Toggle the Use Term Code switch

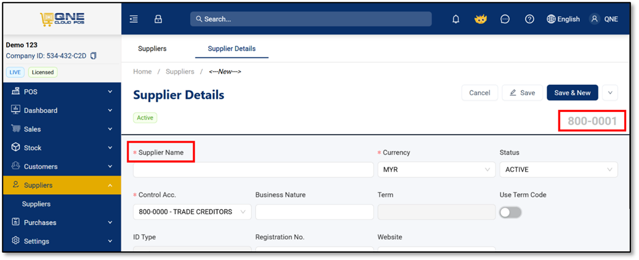(x=510, y=212)
